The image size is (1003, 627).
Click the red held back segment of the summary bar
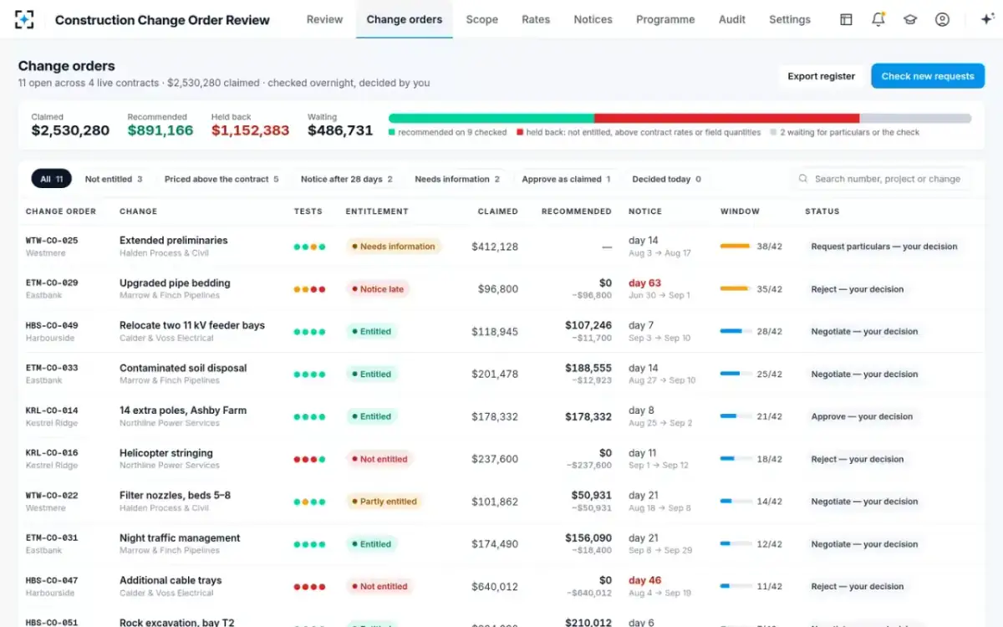point(726,119)
